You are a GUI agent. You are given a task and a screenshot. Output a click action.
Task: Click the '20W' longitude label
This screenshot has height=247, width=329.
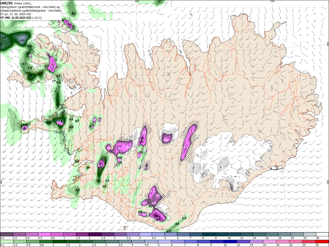coord(137,1)
